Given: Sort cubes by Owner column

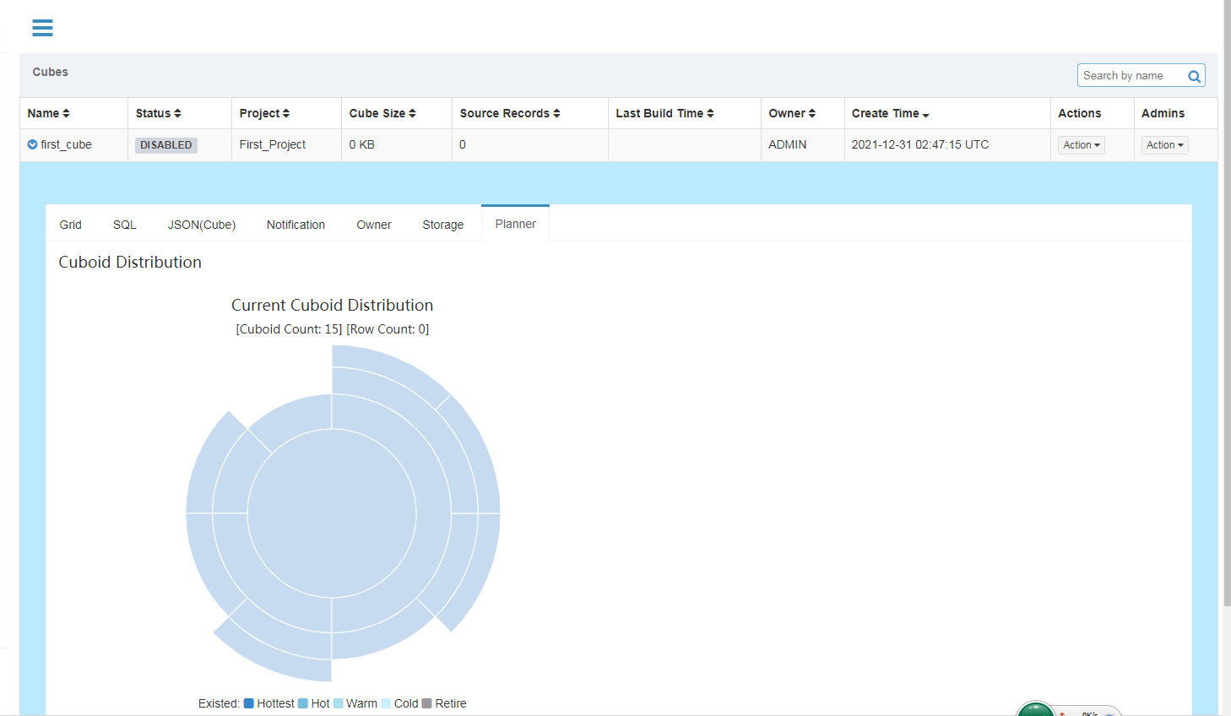Looking at the screenshot, I should pos(792,113).
